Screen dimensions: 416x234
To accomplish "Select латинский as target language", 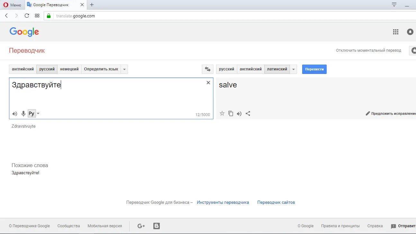I will click(x=277, y=69).
